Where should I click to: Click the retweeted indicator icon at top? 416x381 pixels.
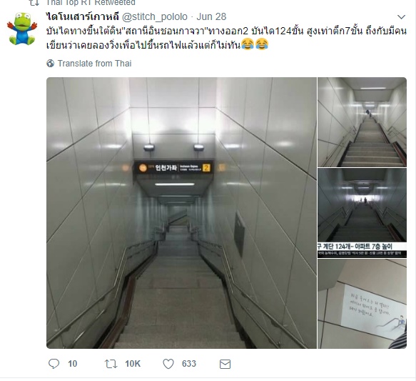coord(34,3)
